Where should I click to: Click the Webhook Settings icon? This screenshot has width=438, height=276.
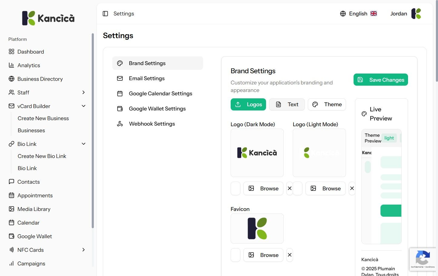click(120, 124)
